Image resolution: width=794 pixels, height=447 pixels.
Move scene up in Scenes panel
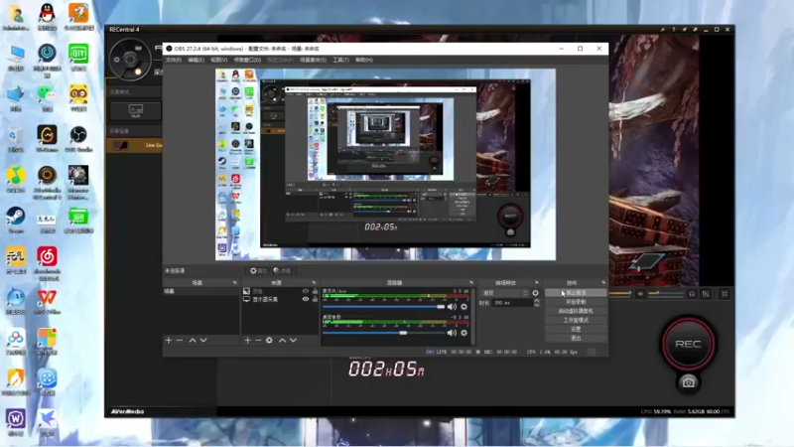[193, 340]
